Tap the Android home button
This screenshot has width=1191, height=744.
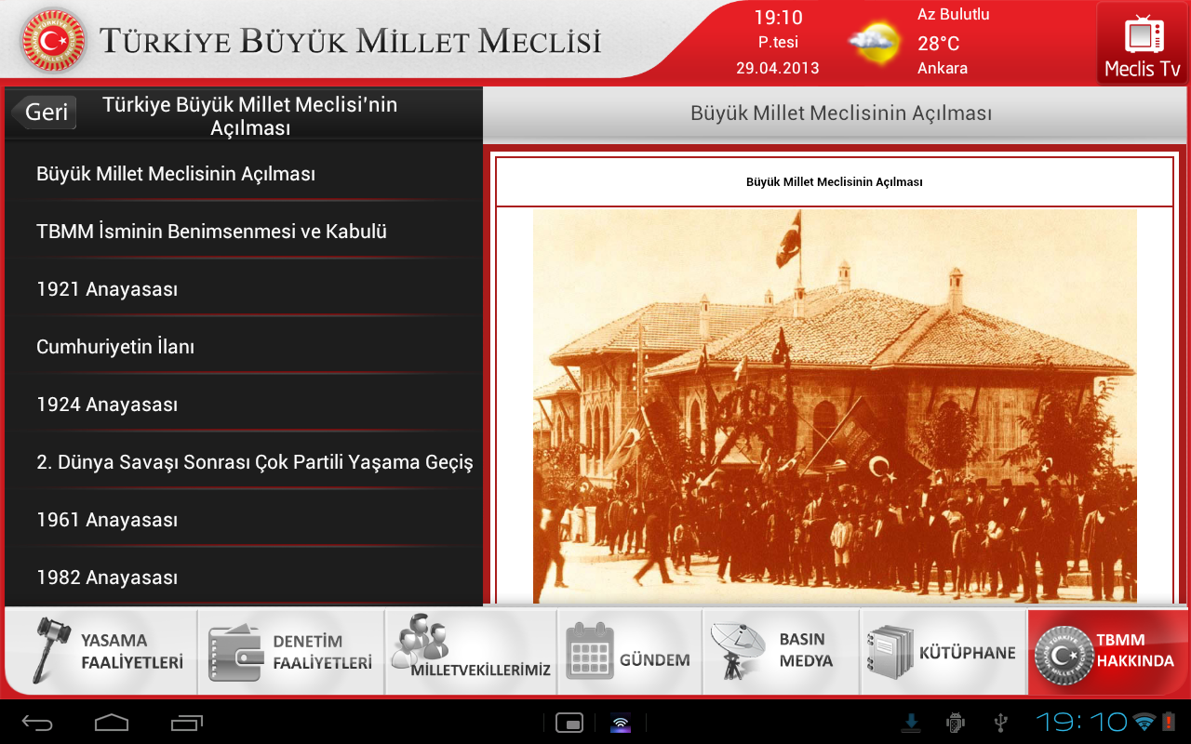112,723
